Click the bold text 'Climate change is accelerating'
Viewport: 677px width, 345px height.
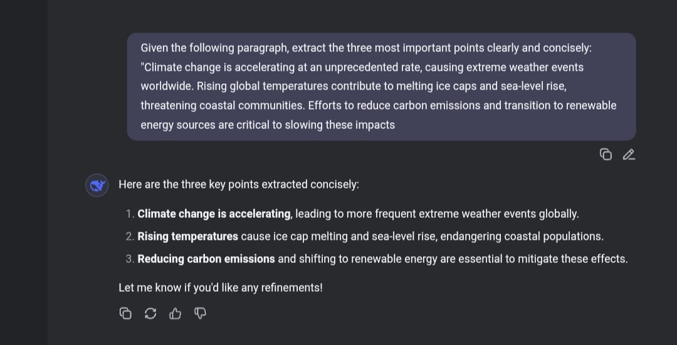click(214, 214)
